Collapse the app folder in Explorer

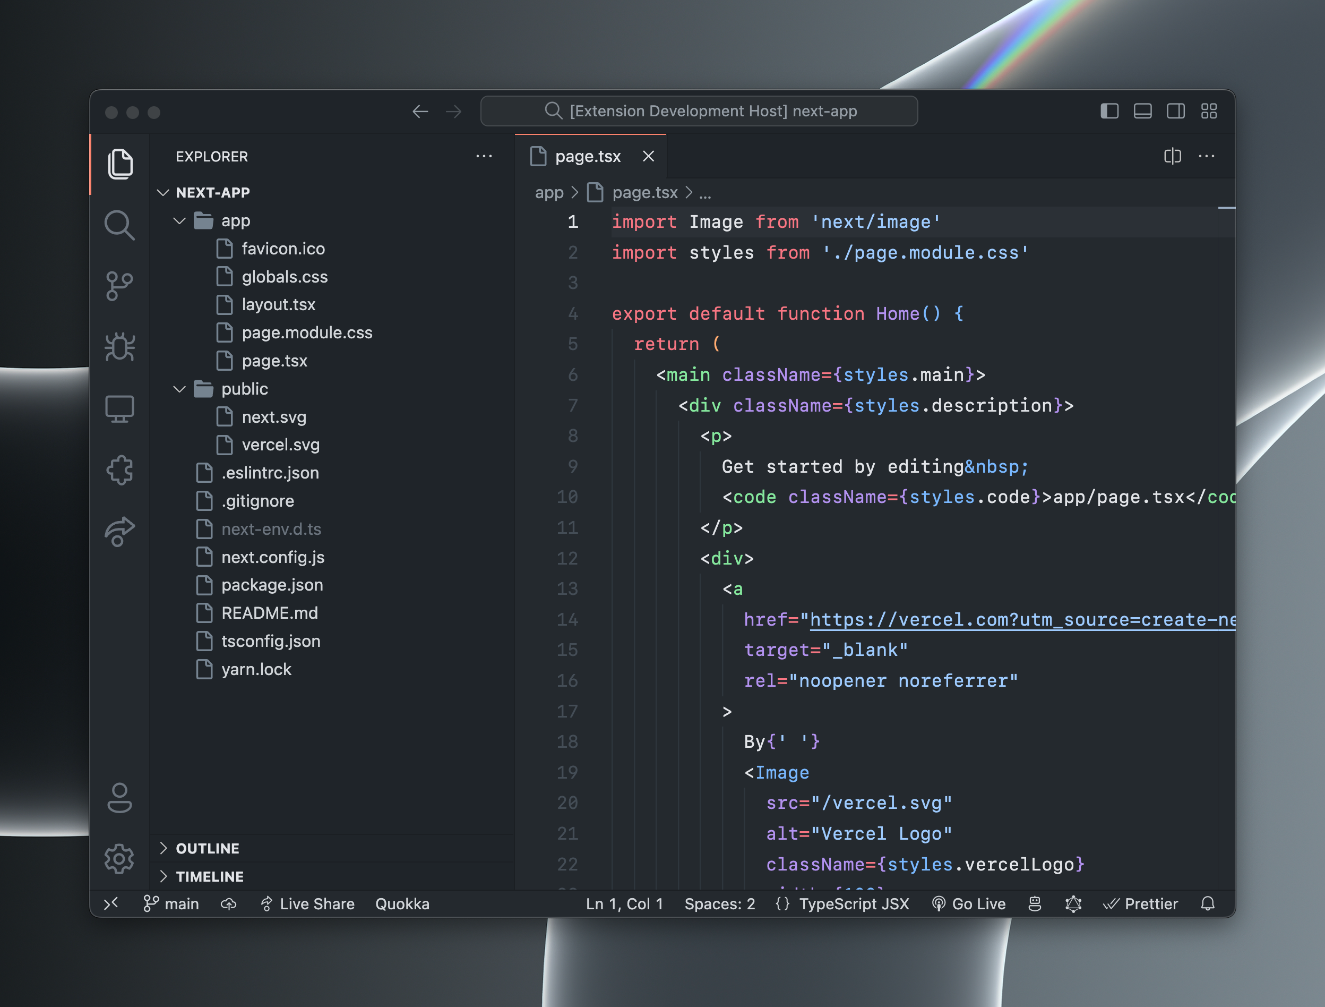click(180, 221)
